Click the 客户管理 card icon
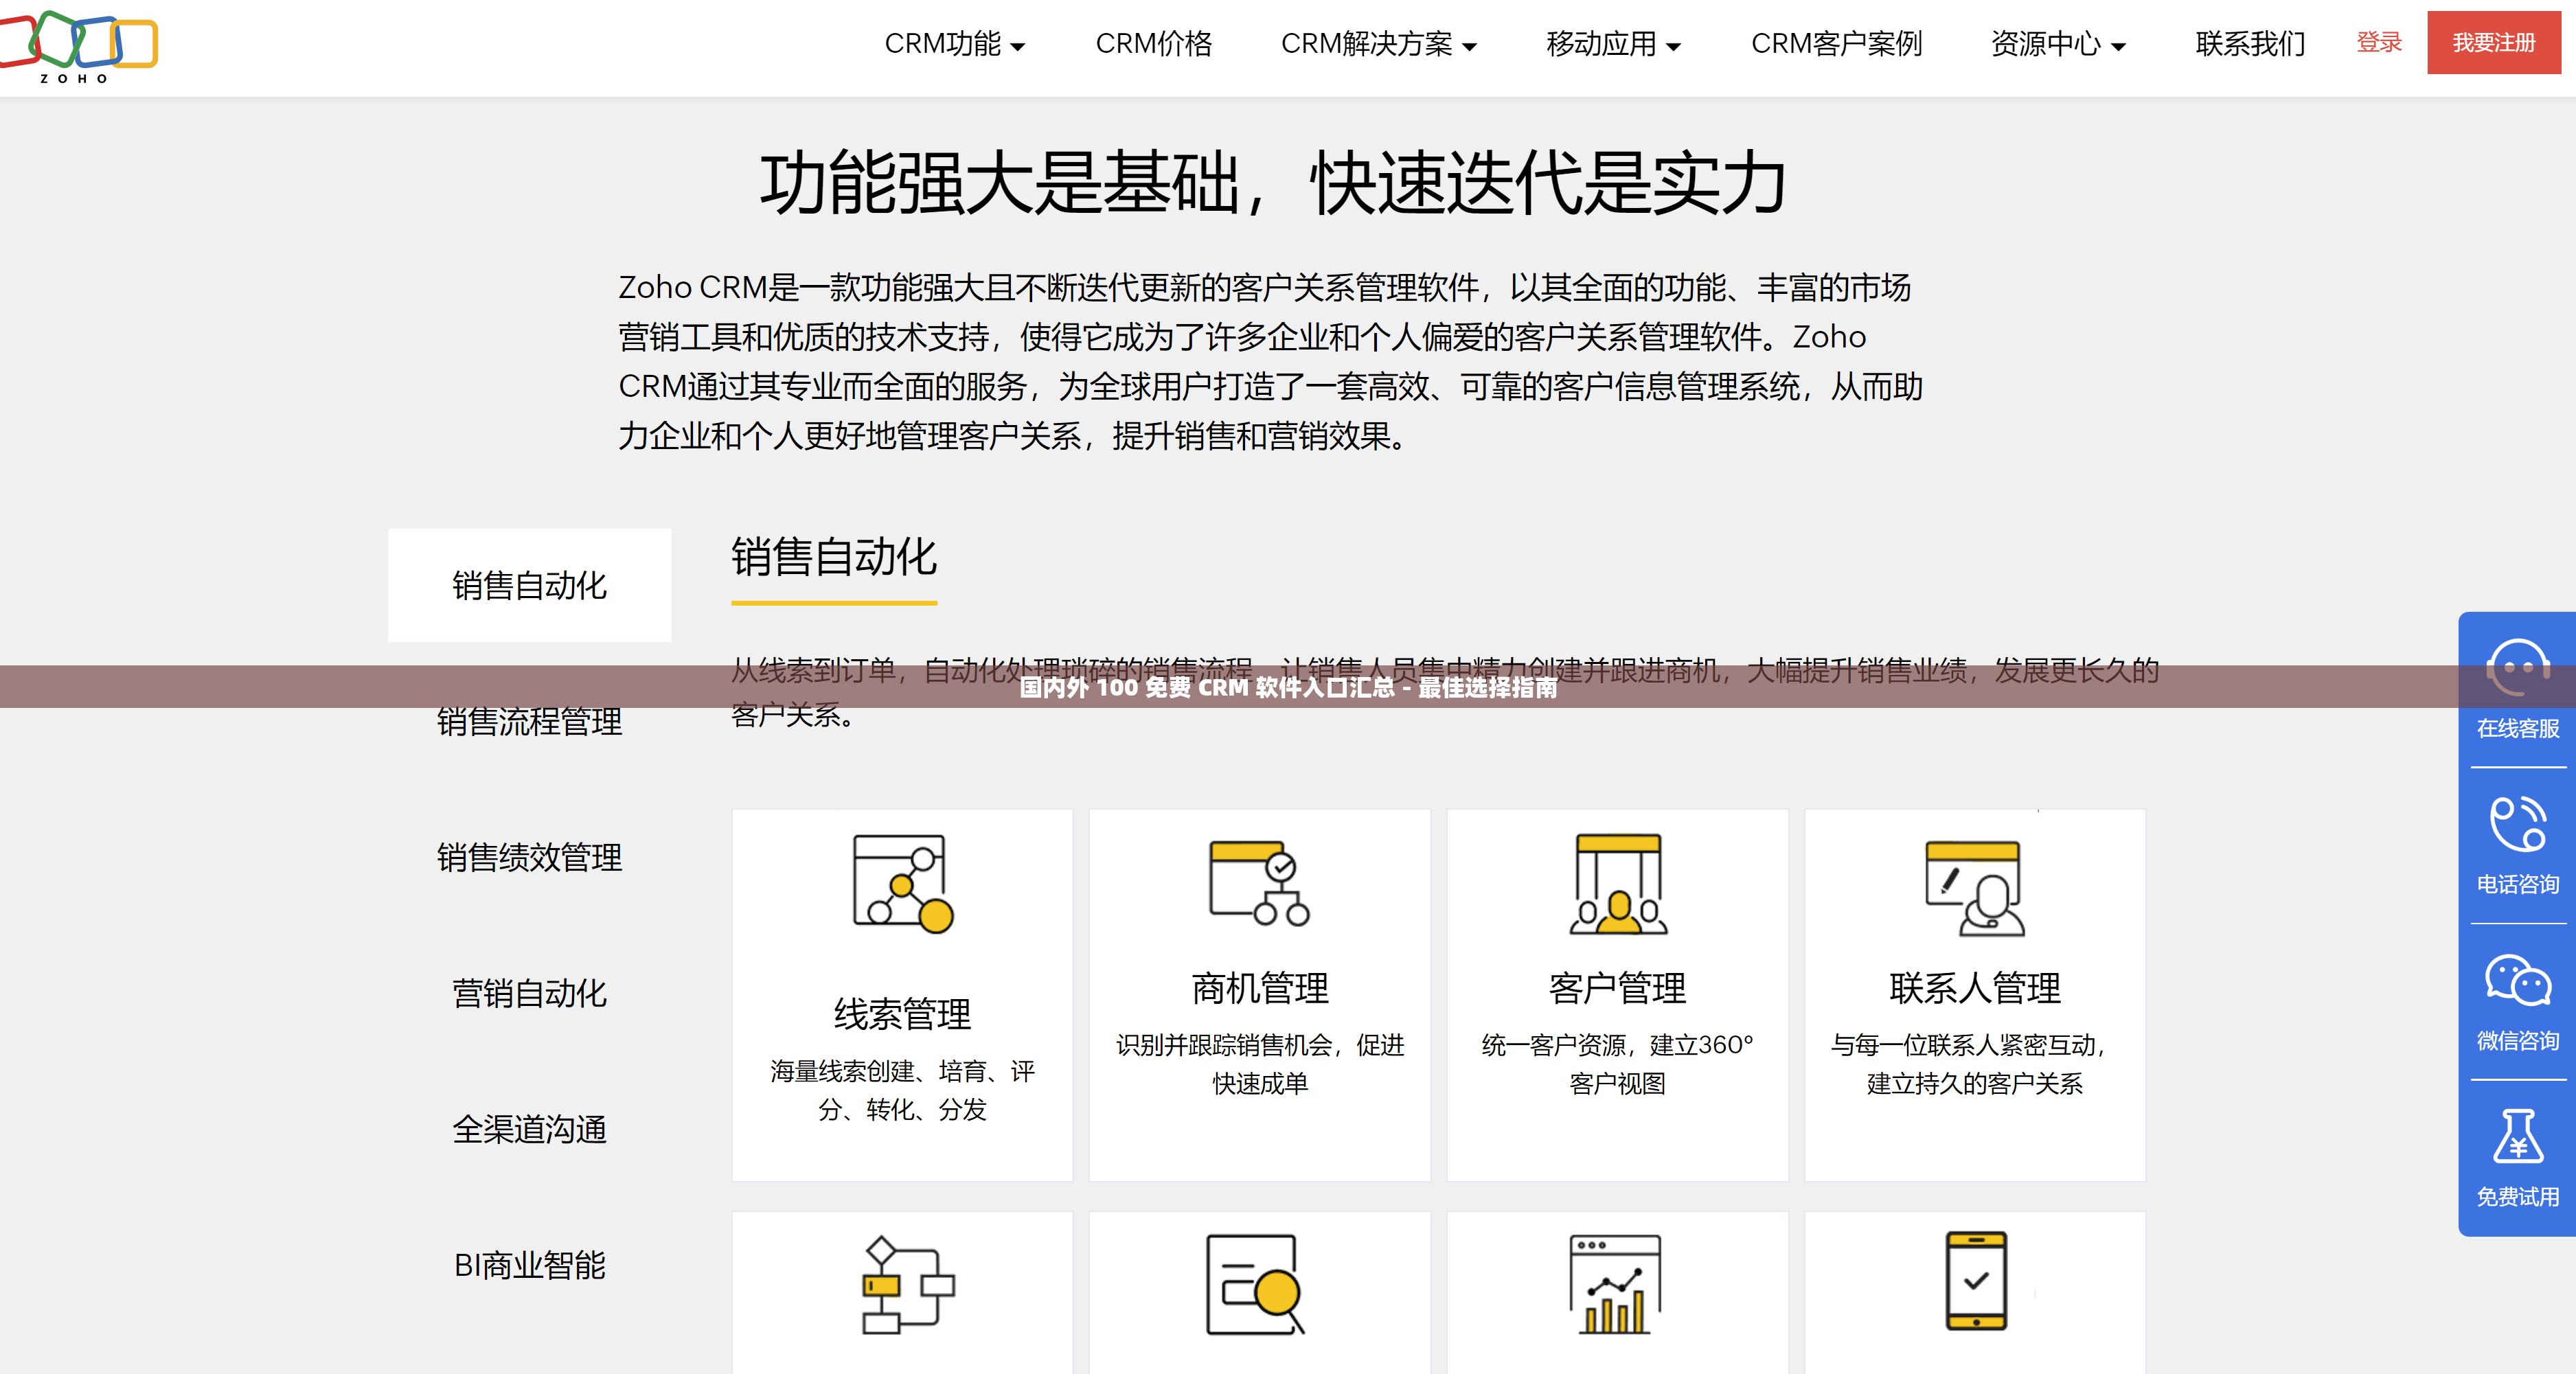Screen dimensions: 2576x1374 coord(1617,884)
